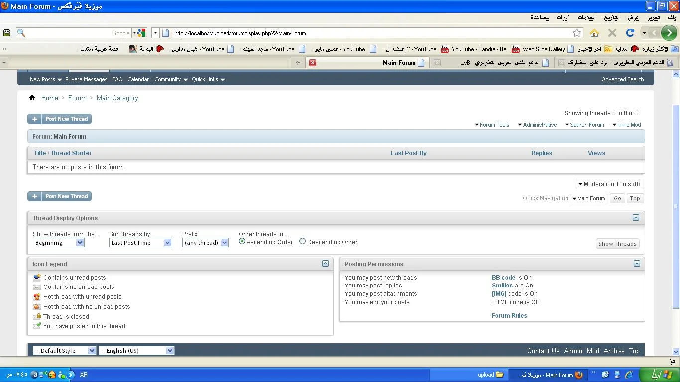Select Ascending Order radio button

(x=242, y=242)
